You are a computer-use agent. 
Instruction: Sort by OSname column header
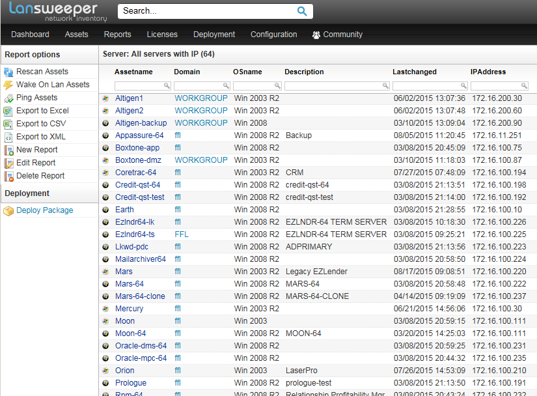point(247,72)
